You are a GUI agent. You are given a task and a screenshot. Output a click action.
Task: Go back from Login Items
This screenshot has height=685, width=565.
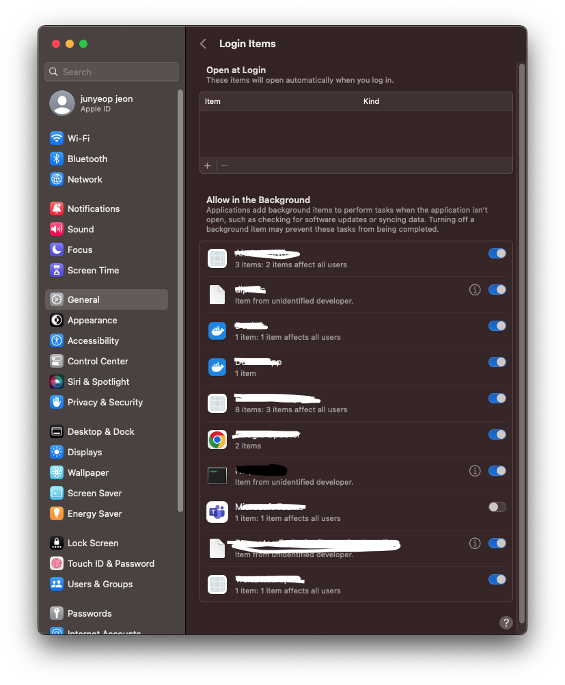click(x=203, y=44)
